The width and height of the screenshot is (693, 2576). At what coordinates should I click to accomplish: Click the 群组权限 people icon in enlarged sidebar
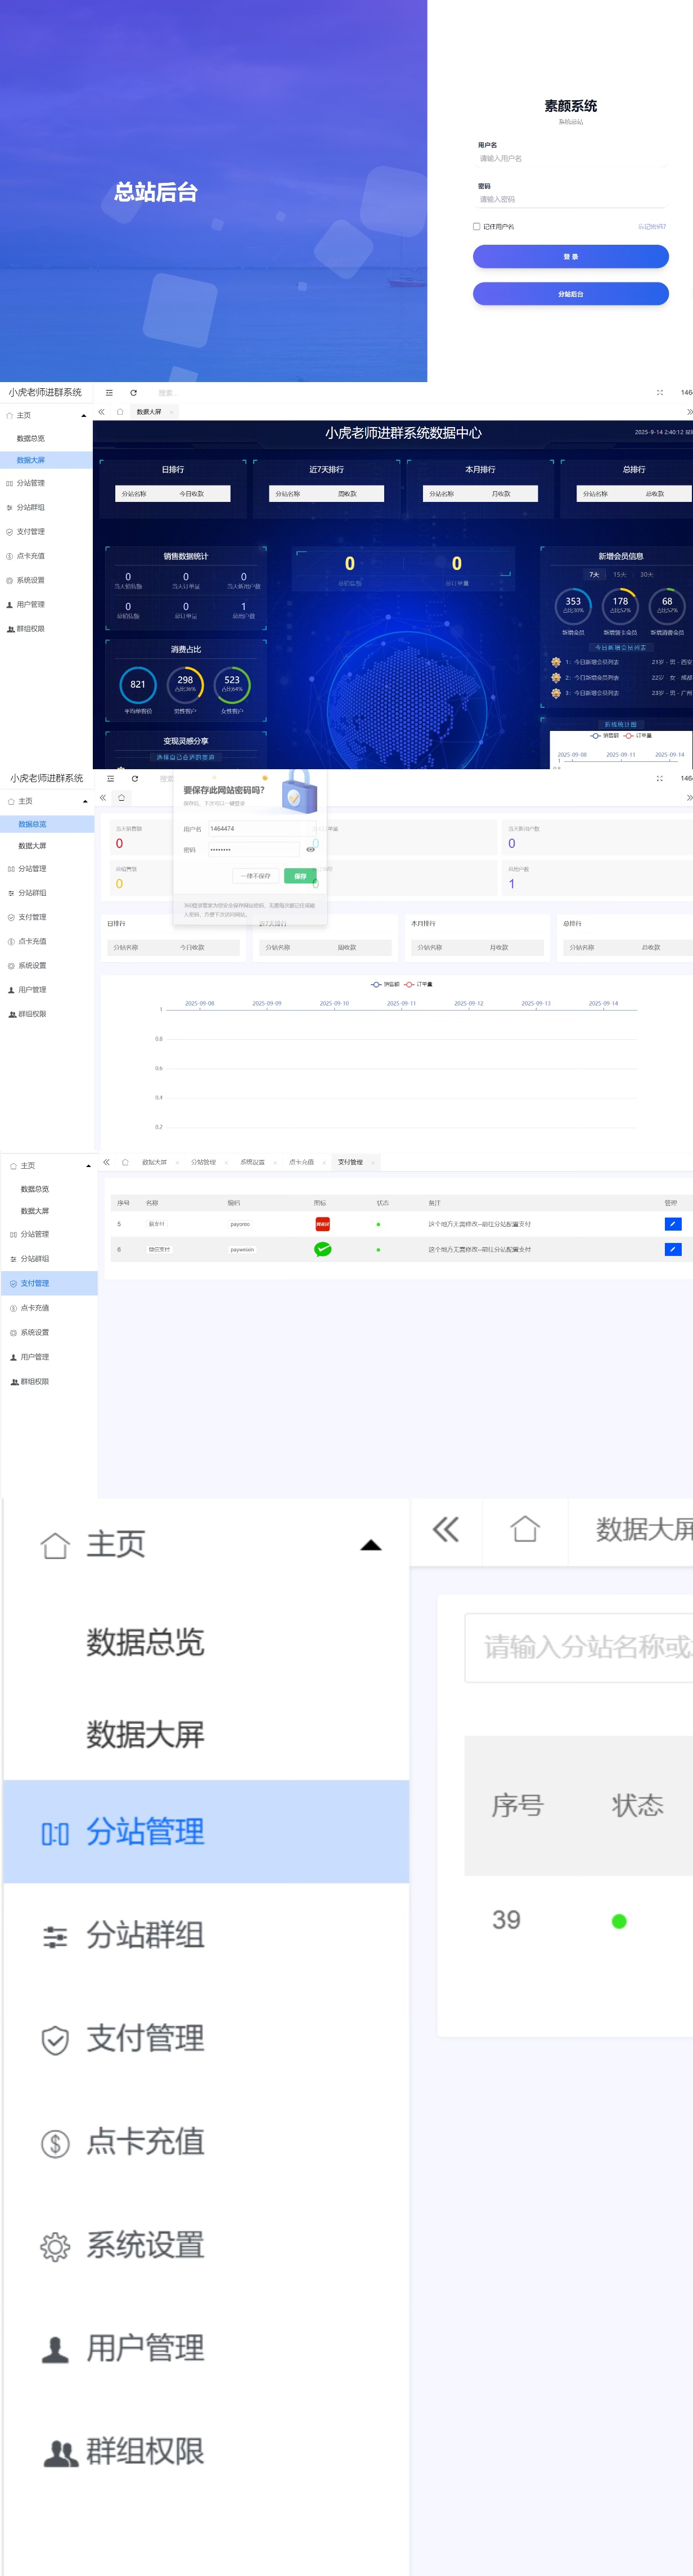(60, 2452)
